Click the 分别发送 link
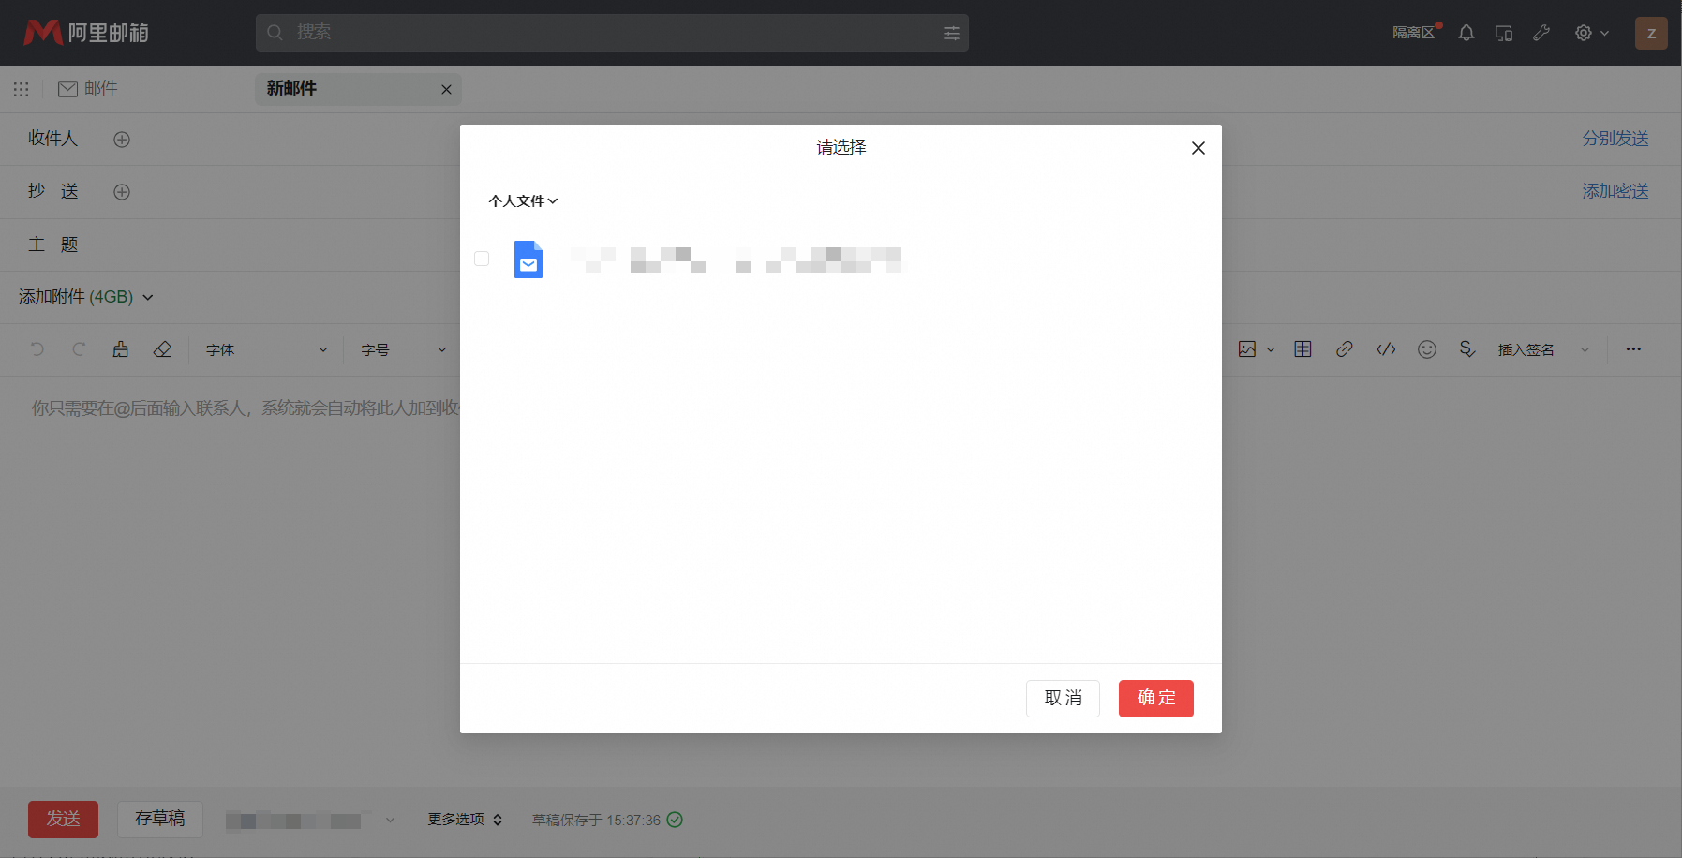Screen dimensions: 1682x858 click(x=1614, y=138)
